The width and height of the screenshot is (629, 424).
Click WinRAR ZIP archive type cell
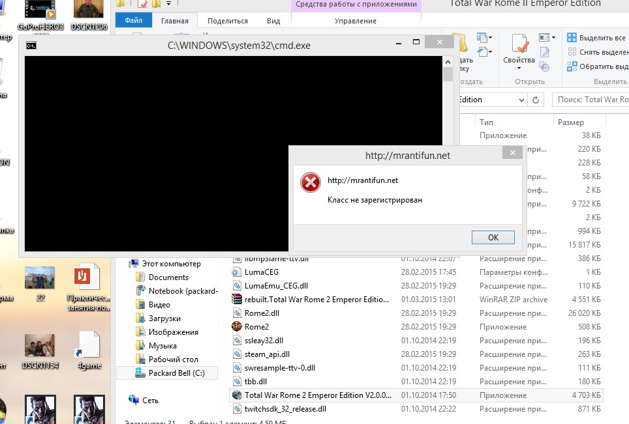[514, 300]
